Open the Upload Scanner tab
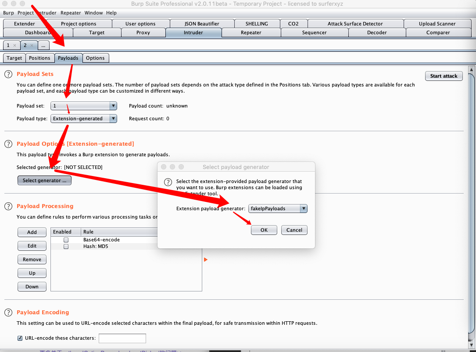476x352 pixels. [437, 24]
